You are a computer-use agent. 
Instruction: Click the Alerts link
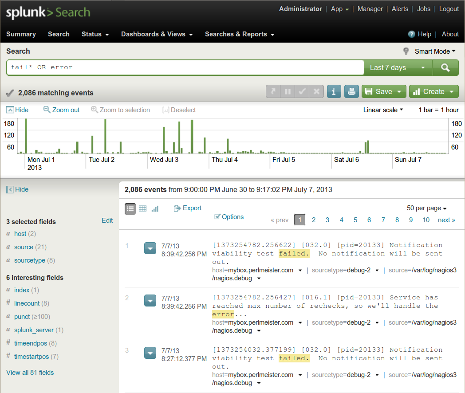pos(400,9)
